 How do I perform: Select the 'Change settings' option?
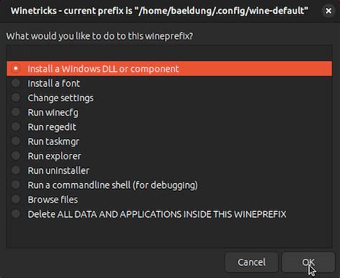(169, 98)
